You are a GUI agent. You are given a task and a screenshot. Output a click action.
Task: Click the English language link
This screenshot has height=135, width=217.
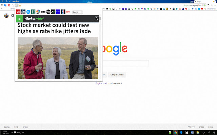(x=99, y=83)
